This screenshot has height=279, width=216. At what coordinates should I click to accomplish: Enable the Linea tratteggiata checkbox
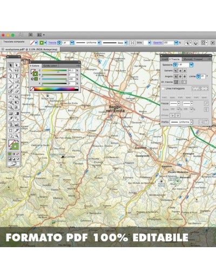click(x=163, y=89)
